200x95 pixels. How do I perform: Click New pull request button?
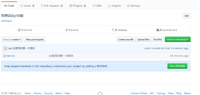click(x=35, y=39)
